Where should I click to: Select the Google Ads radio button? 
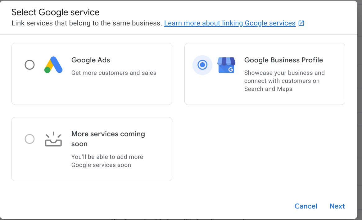(29, 65)
